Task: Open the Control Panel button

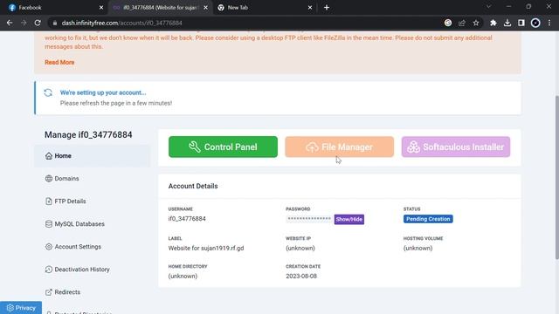Action: 223,147
